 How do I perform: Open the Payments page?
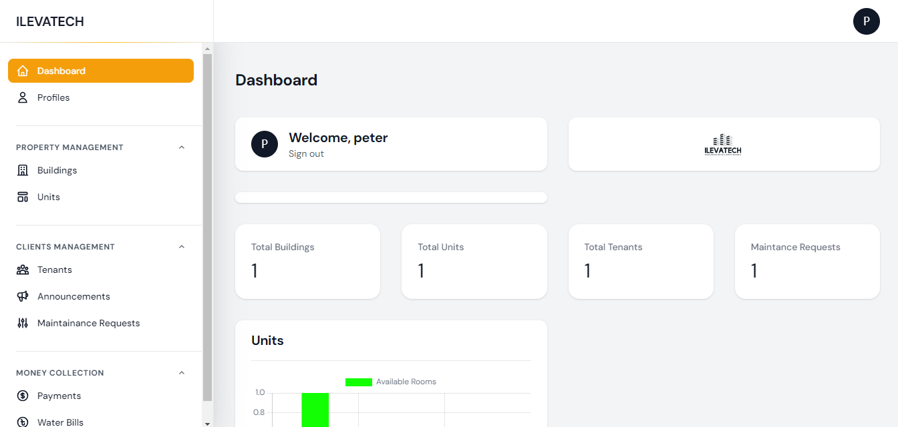coord(101,396)
